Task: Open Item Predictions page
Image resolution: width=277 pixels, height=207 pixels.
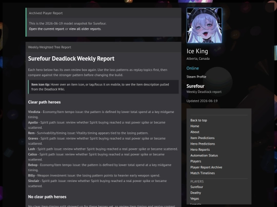Action: pos(203,138)
